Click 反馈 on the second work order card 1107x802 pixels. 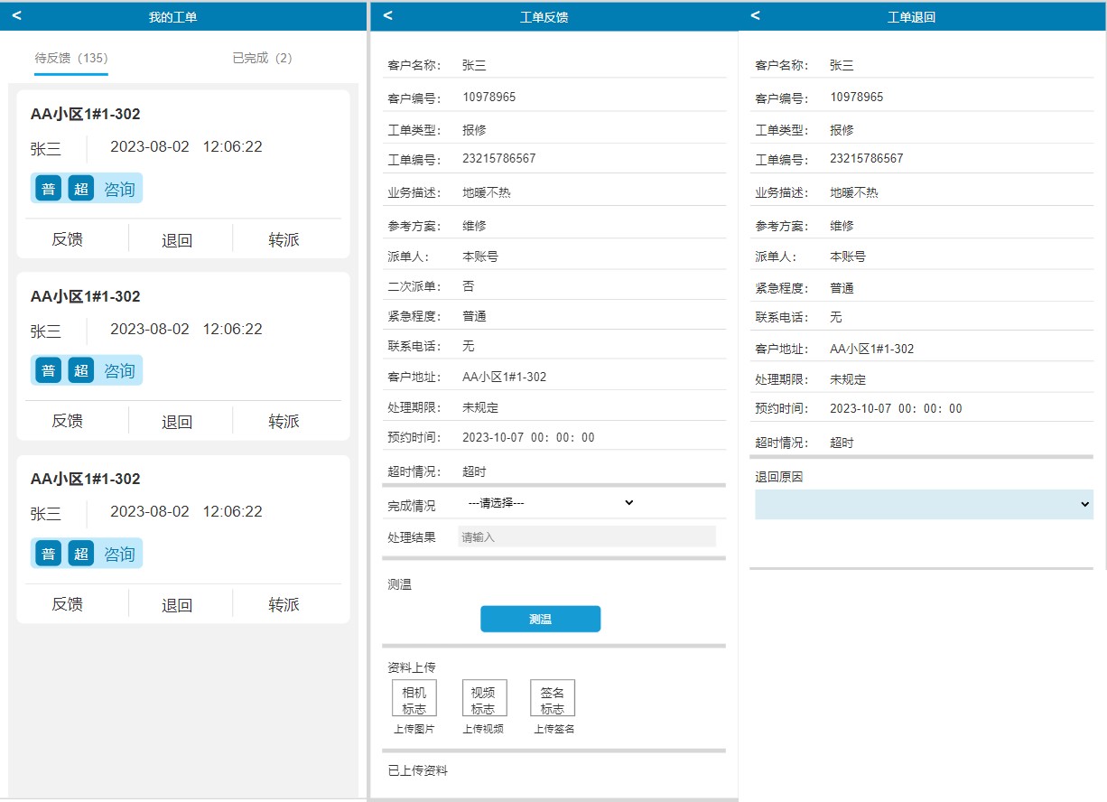coord(68,421)
